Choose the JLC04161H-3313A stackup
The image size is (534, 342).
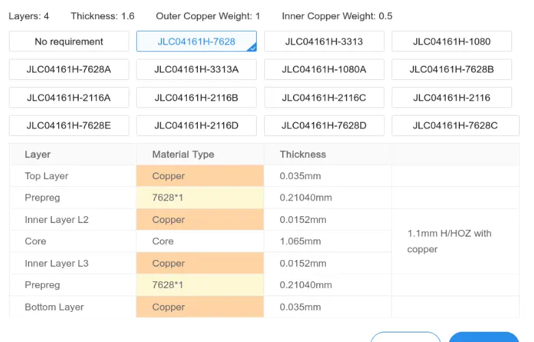point(196,69)
